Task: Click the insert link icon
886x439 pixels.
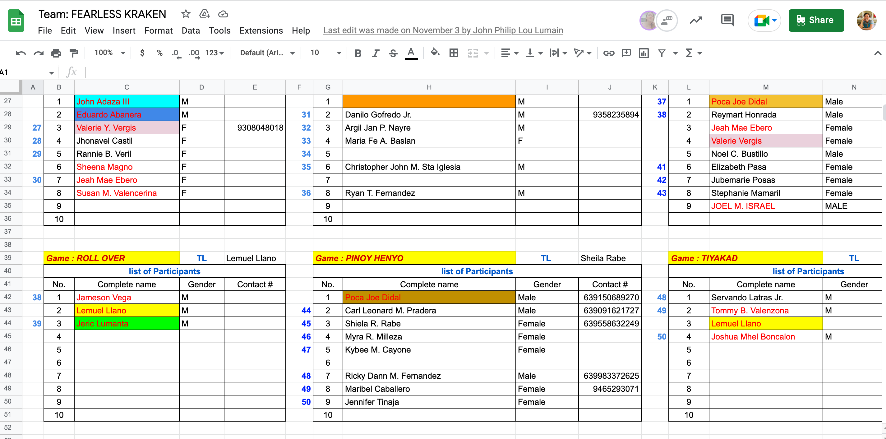Action: click(x=608, y=53)
